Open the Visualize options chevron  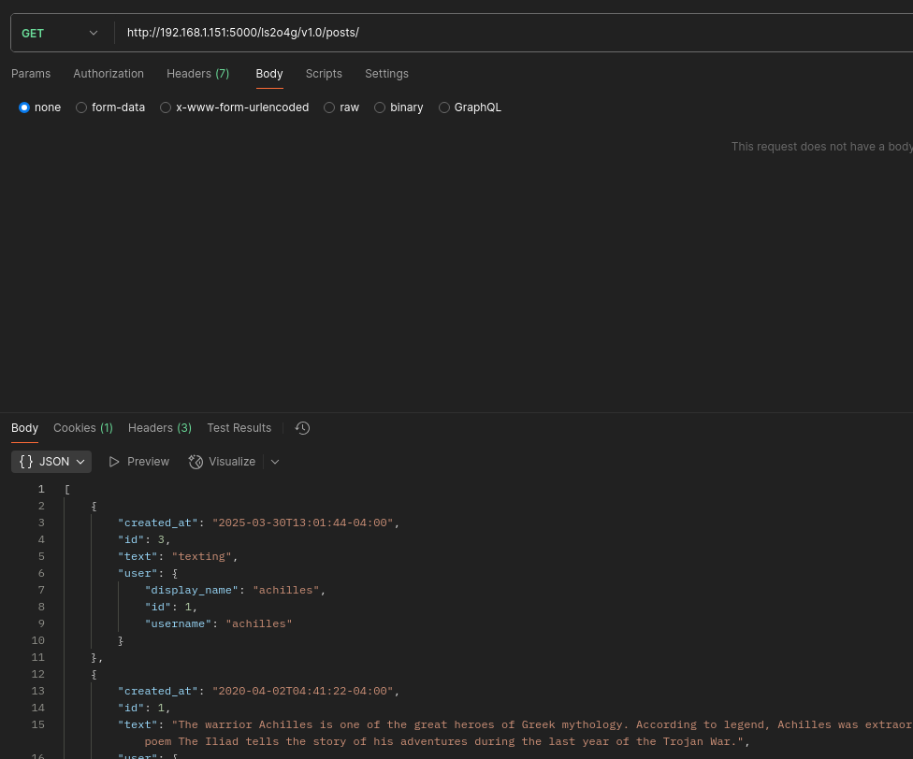pyautogui.click(x=275, y=462)
